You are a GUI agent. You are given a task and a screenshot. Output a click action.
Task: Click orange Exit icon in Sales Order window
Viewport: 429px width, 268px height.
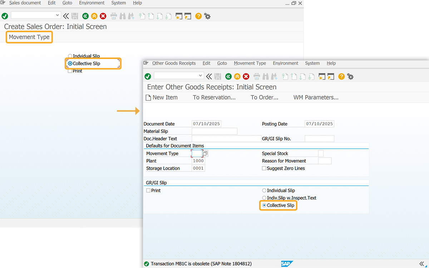coord(94,16)
